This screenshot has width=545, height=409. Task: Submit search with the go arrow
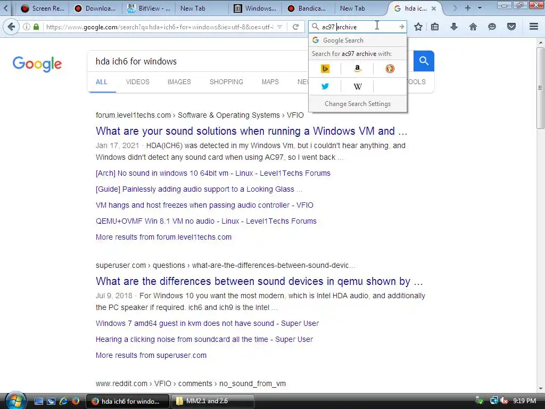point(401,27)
